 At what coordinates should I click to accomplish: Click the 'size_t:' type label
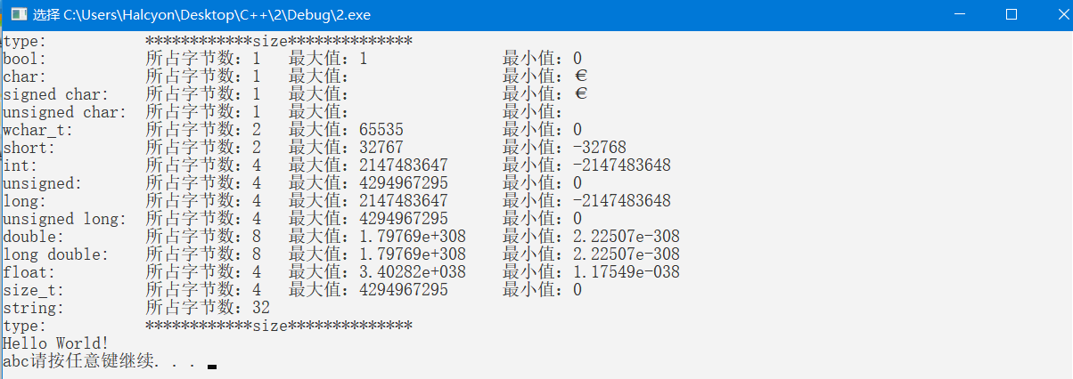pyautogui.click(x=34, y=290)
